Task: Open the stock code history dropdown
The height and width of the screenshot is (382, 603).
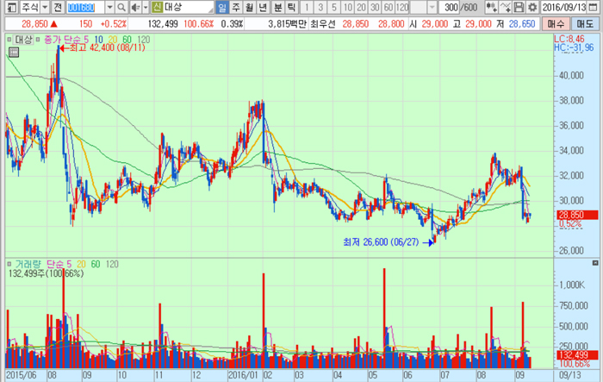Action: (110, 7)
